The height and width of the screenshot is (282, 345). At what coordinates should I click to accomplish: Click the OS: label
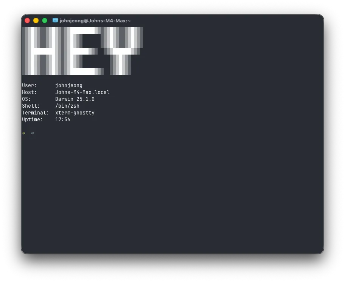(x=26, y=99)
